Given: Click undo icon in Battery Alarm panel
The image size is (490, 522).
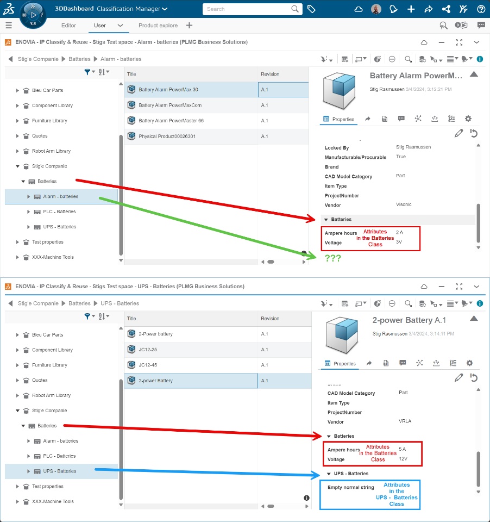Looking at the screenshot, I should (x=474, y=134).
